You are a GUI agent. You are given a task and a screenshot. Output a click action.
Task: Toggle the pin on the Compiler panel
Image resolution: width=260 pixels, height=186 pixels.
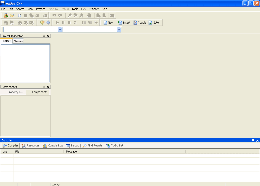tap(253, 140)
